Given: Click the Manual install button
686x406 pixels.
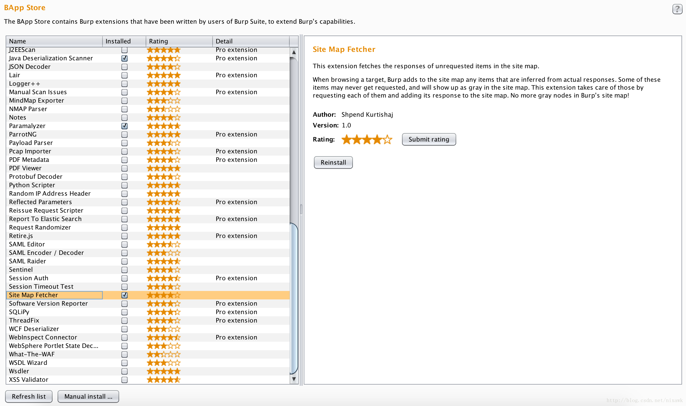Looking at the screenshot, I should click(x=88, y=396).
